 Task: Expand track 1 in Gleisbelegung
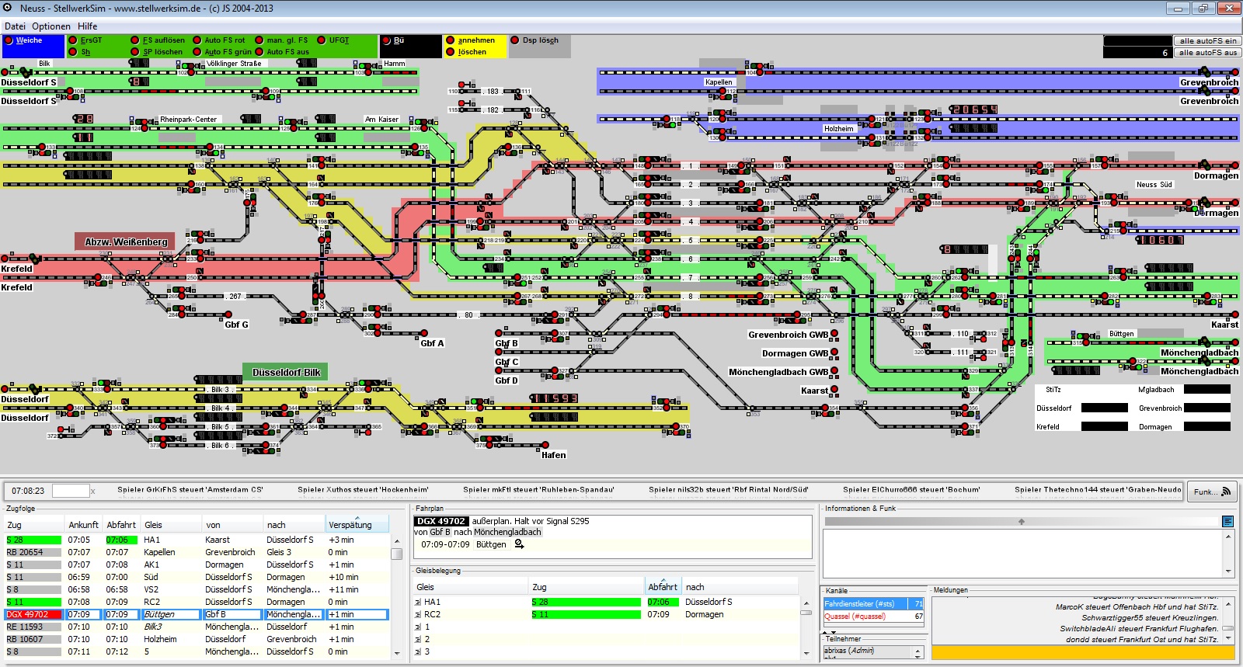[418, 627]
